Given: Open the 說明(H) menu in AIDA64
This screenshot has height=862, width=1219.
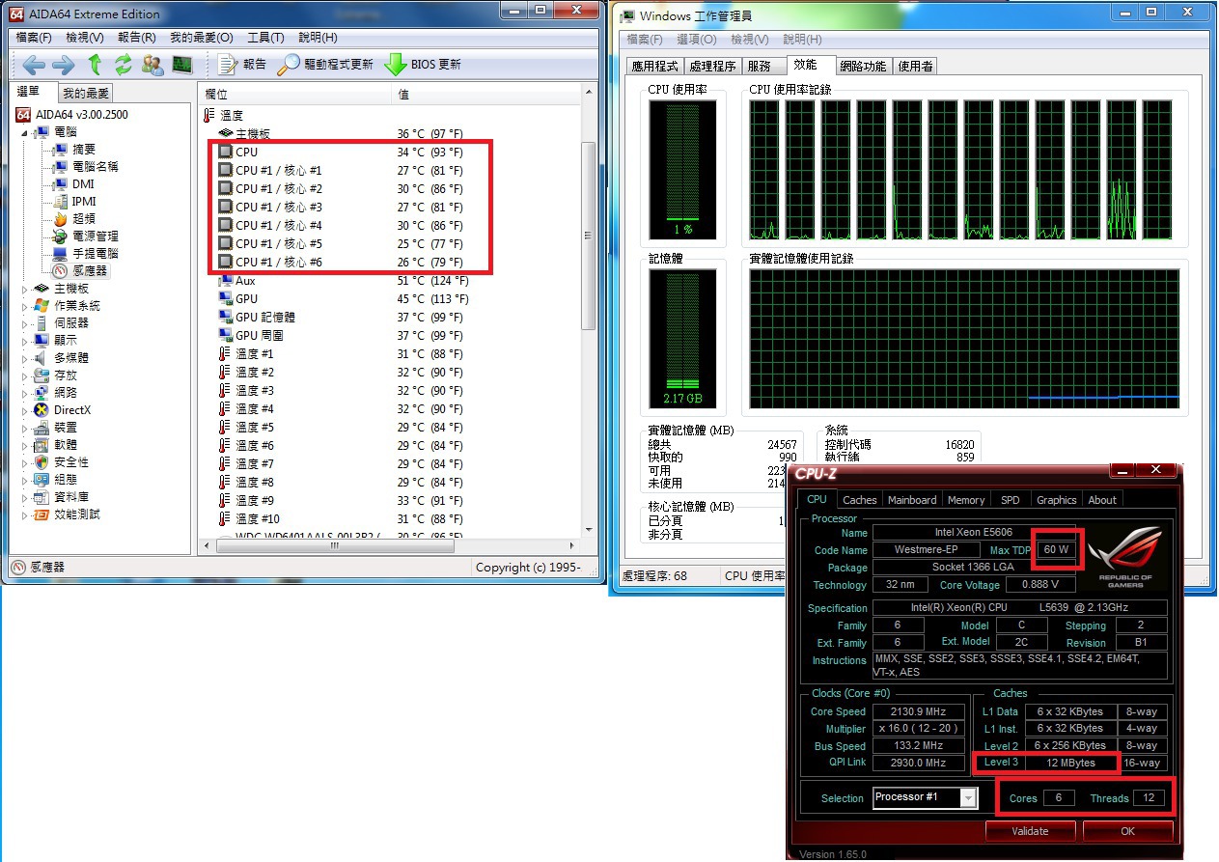Looking at the screenshot, I should pos(318,38).
